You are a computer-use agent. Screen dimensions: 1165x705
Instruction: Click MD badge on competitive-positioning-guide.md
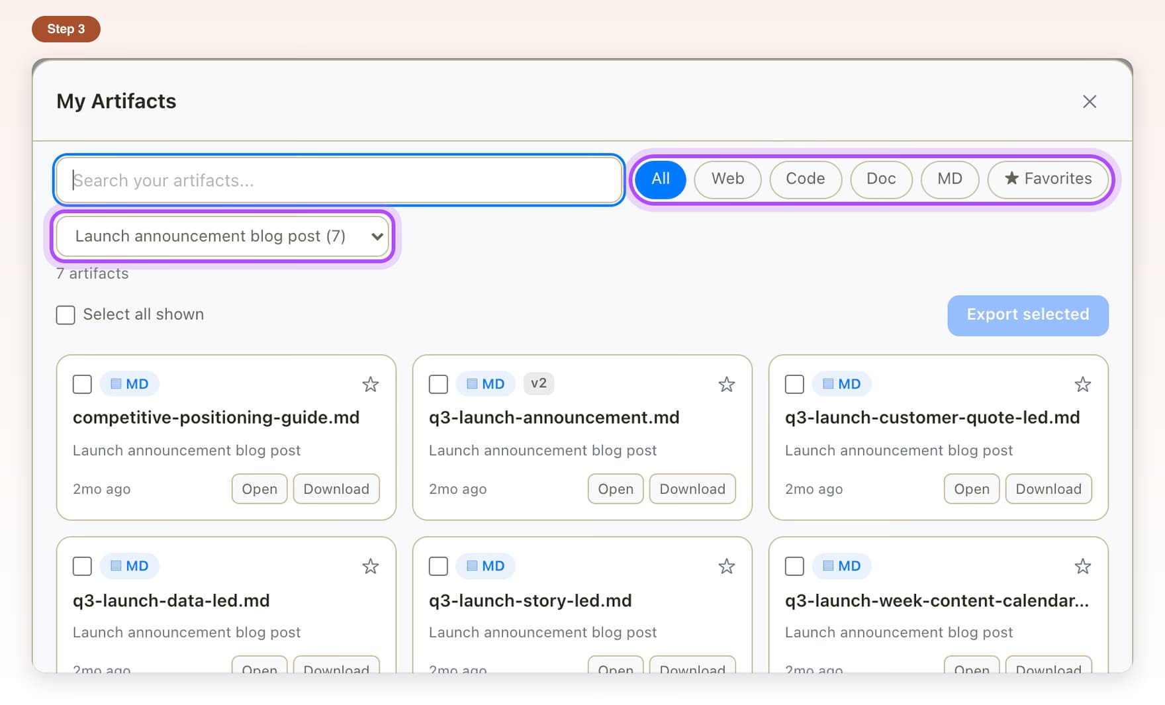130,384
